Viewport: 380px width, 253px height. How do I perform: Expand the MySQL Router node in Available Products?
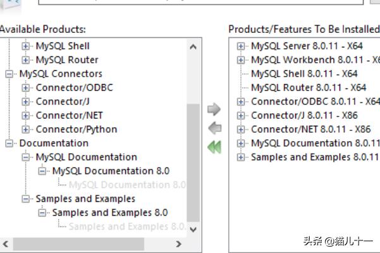pyautogui.click(x=26, y=60)
